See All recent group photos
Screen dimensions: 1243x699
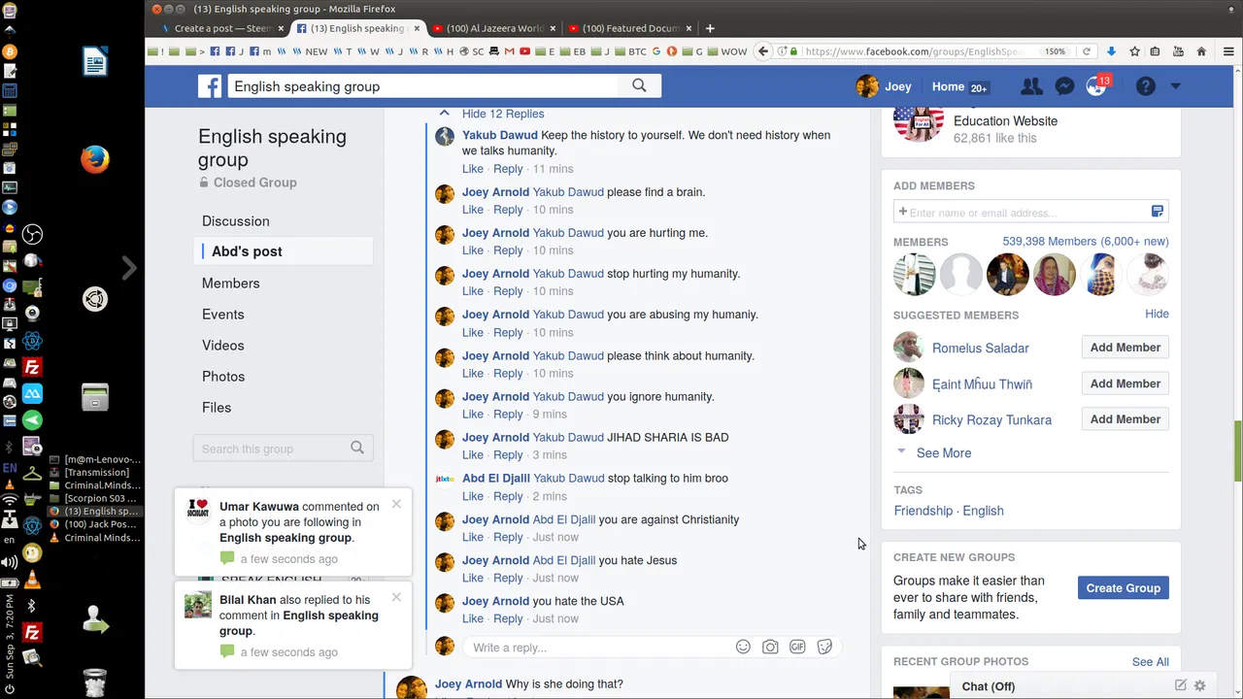point(1150,661)
